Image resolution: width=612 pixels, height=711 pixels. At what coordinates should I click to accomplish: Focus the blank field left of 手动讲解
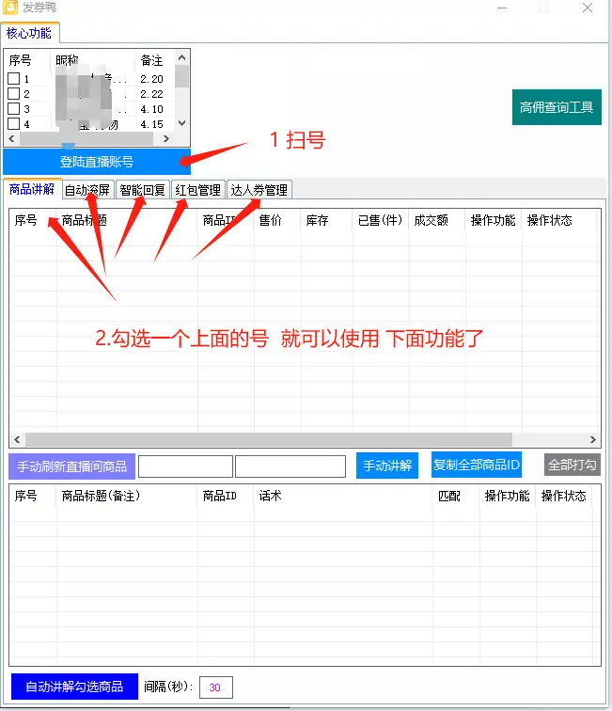pos(290,466)
